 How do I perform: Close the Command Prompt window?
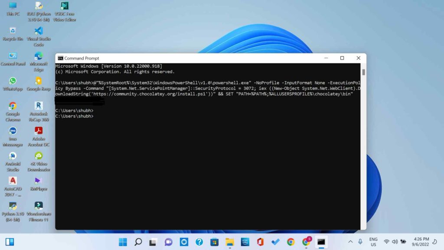[x=359, y=58]
